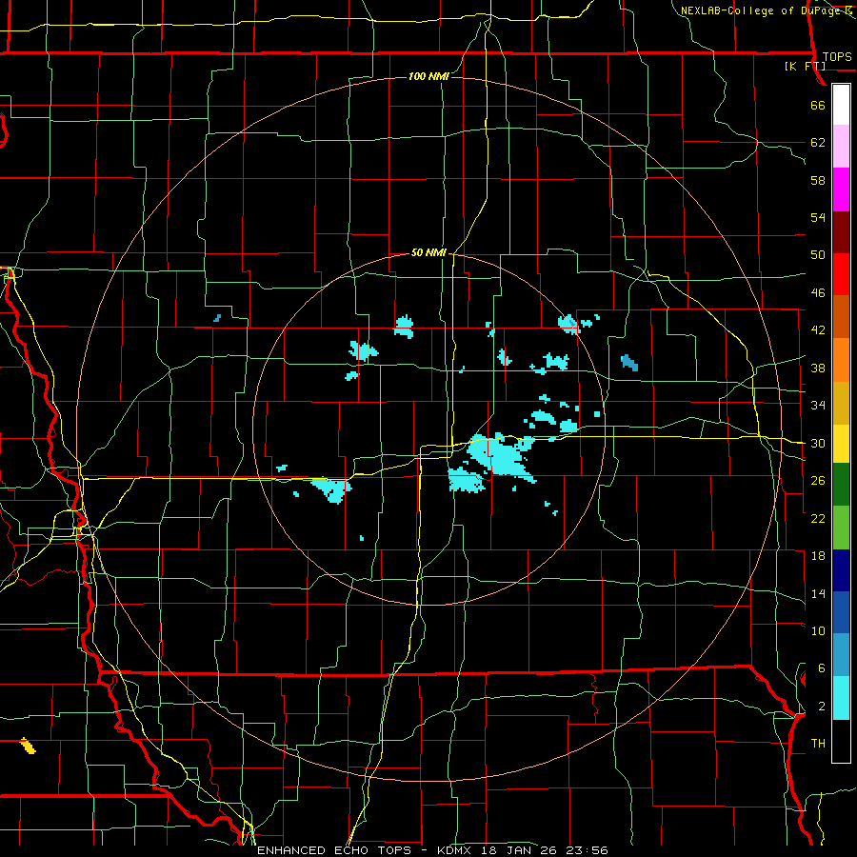Click the magenta legend swatch near 58

(x=841, y=189)
